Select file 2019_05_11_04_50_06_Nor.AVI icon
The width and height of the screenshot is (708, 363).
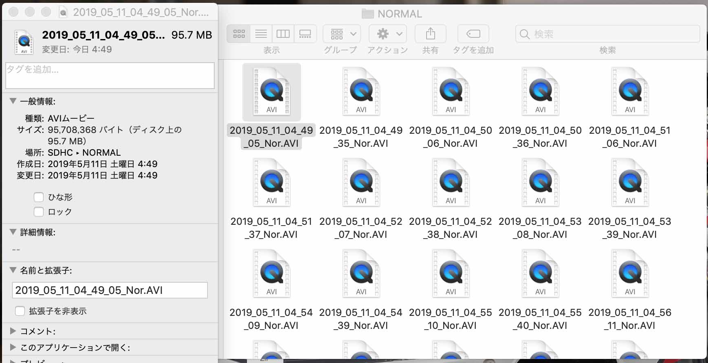click(451, 92)
